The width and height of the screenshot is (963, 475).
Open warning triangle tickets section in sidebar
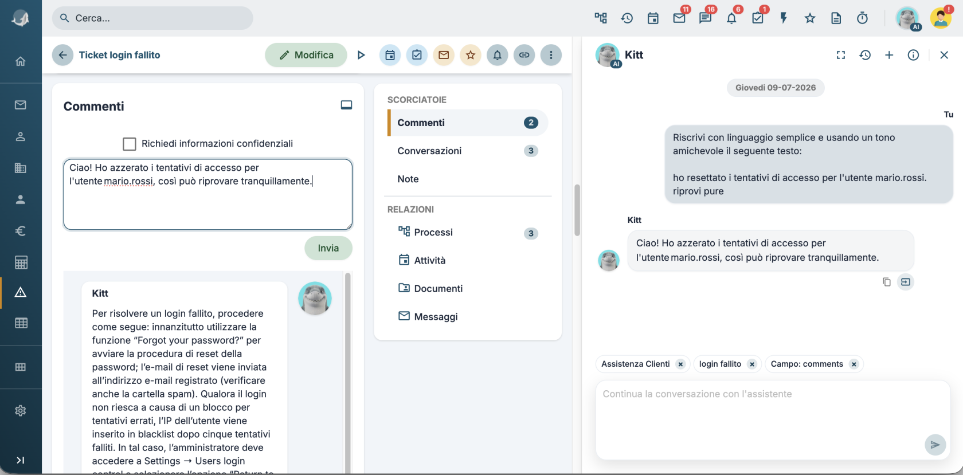[21, 292]
